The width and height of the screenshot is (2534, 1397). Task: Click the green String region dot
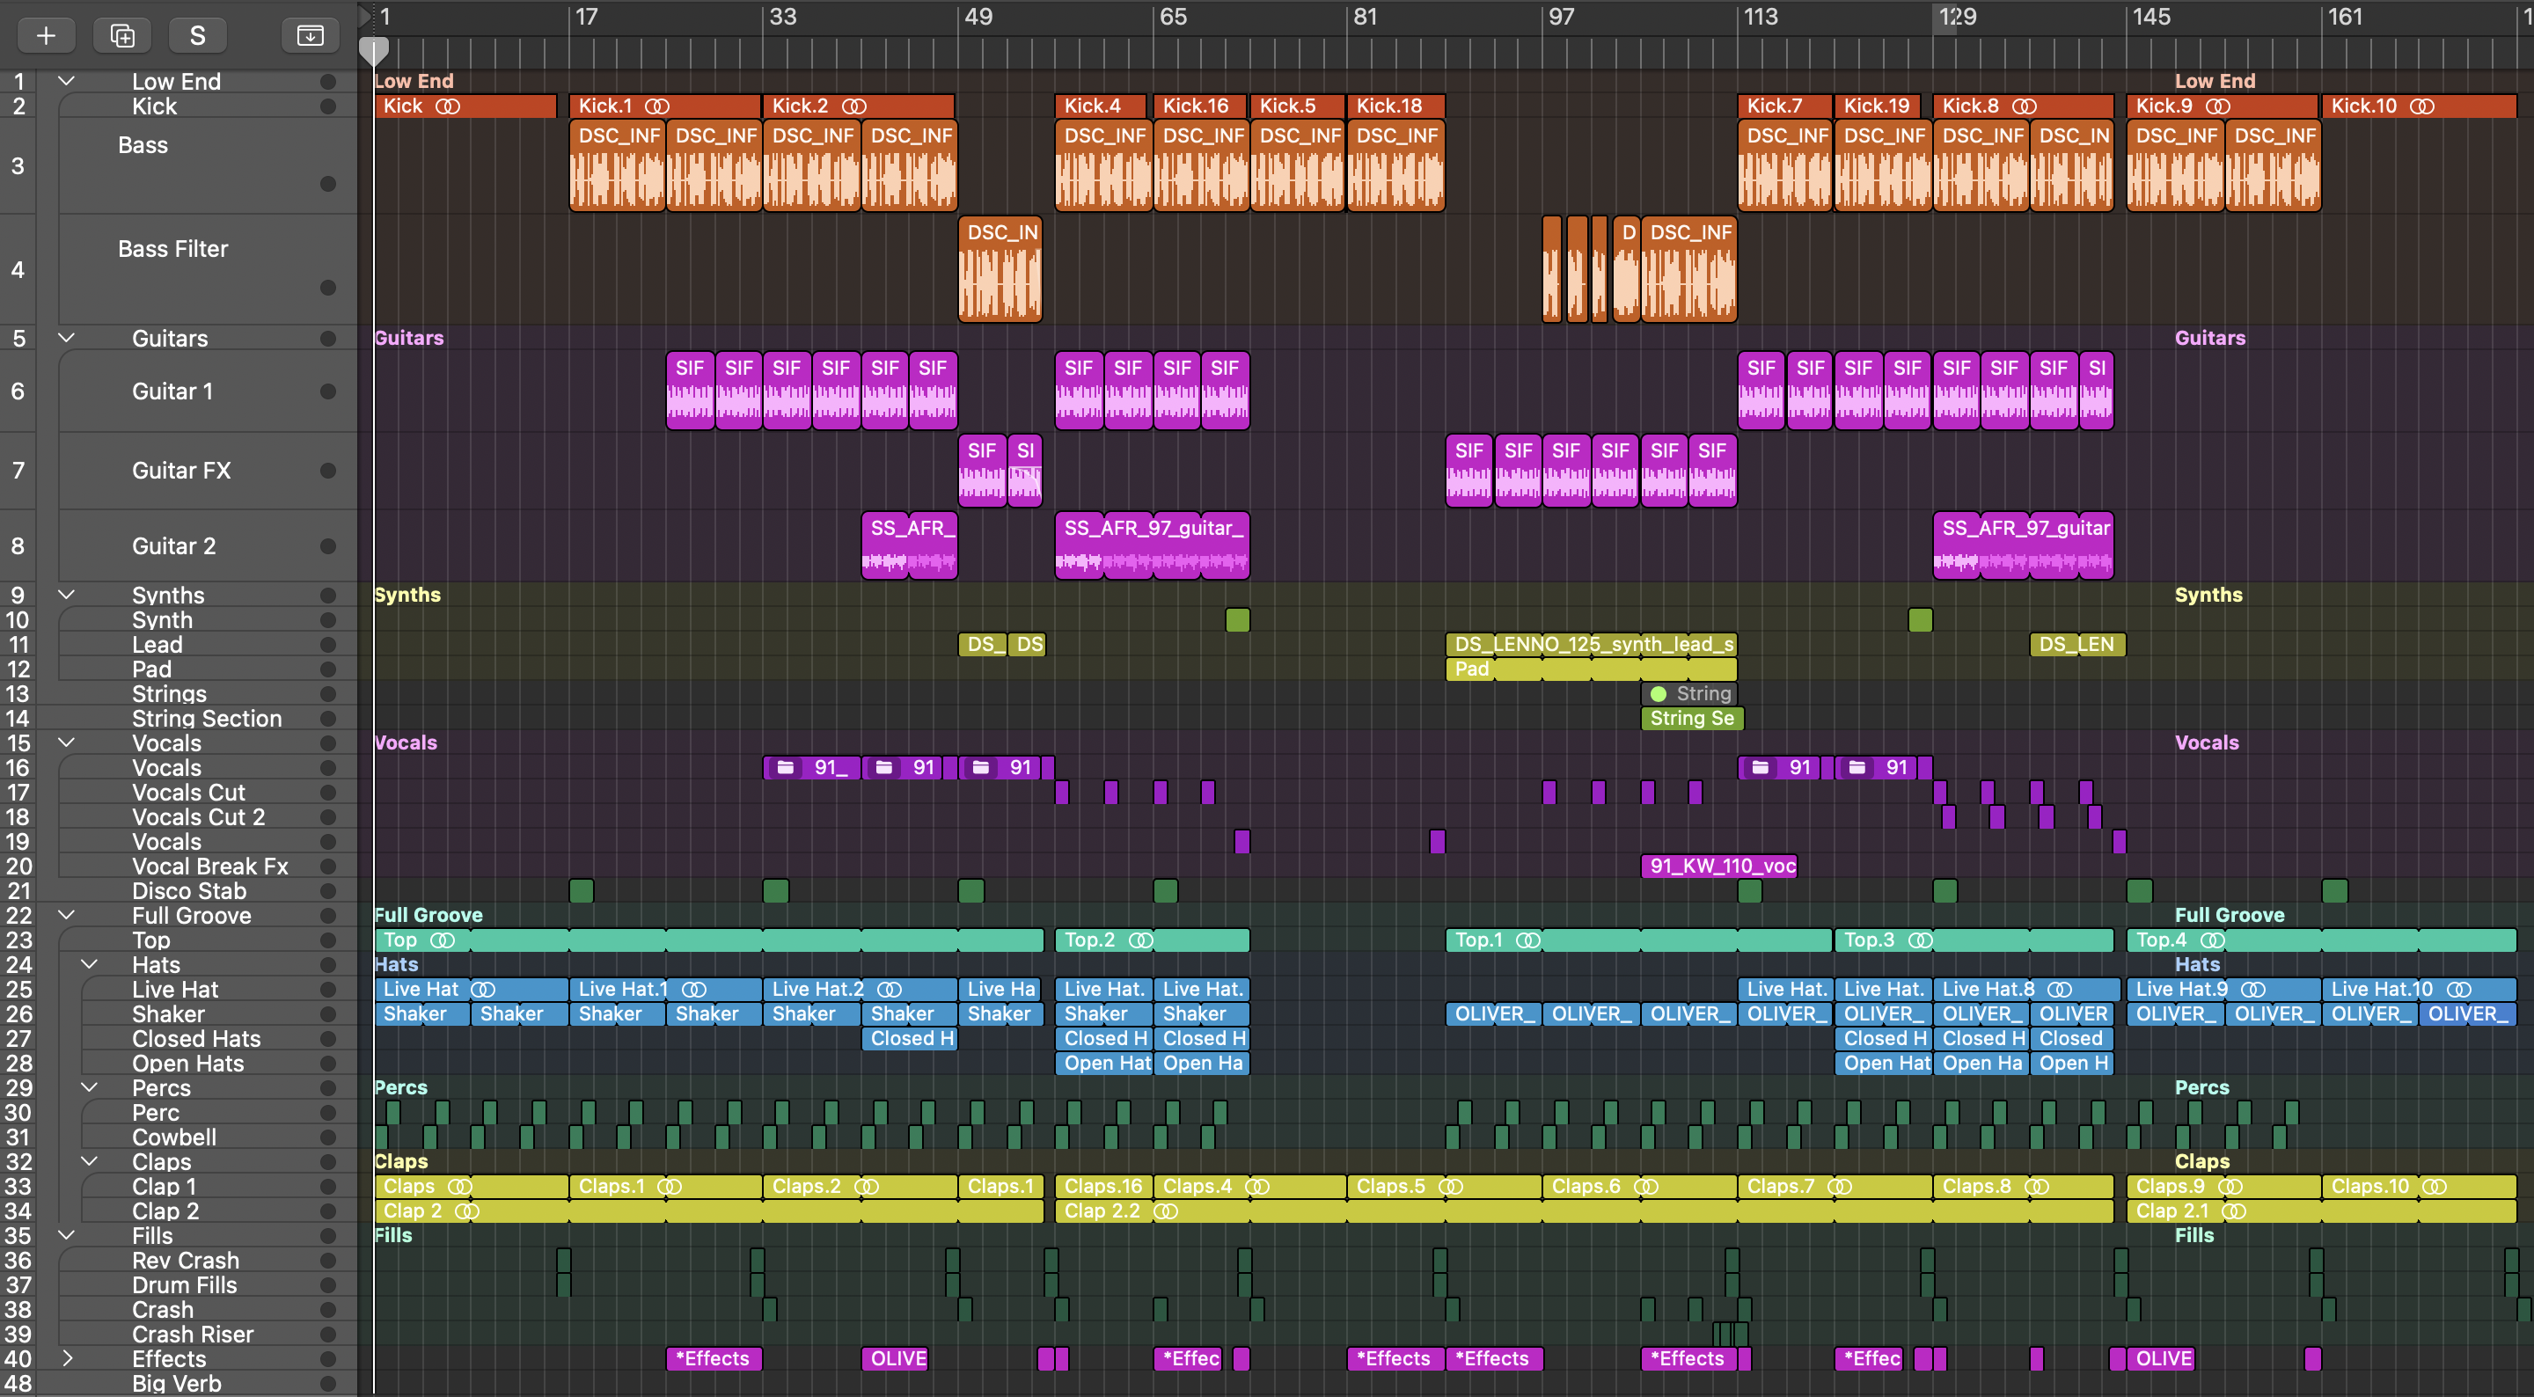click(x=1659, y=695)
